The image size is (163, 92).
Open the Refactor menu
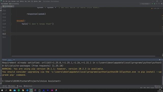coord(22,1)
